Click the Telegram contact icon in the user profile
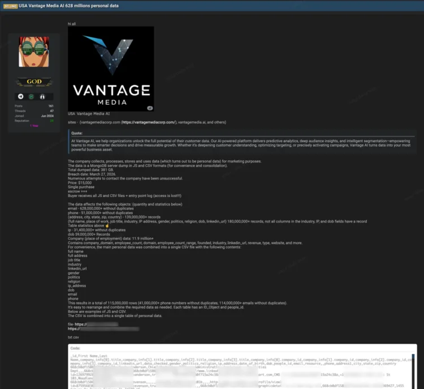Image resolution: width=424 pixels, height=389 pixels. coord(20,96)
